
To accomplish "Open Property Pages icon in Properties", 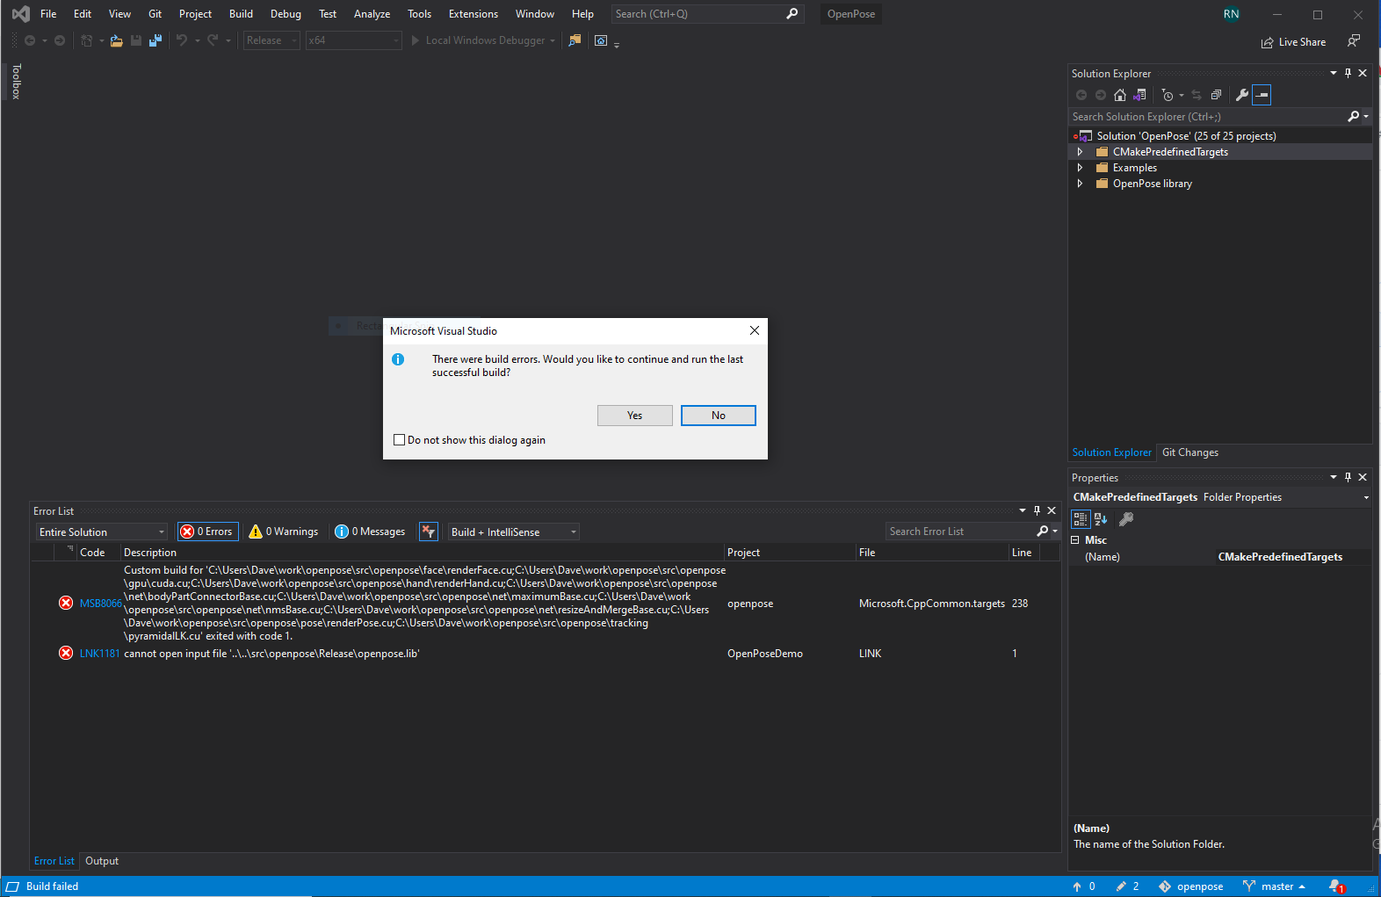I will tap(1126, 519).
